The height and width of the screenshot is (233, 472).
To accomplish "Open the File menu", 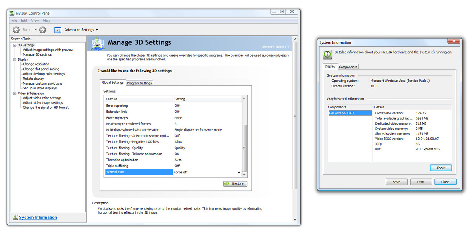I will pyautogui.click(x=14, y=21).
